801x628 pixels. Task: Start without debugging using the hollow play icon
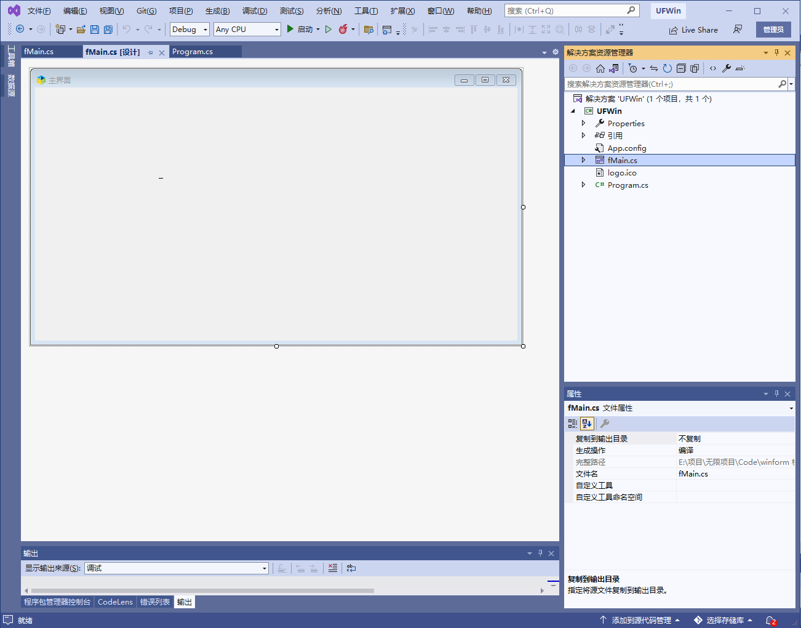329,30
